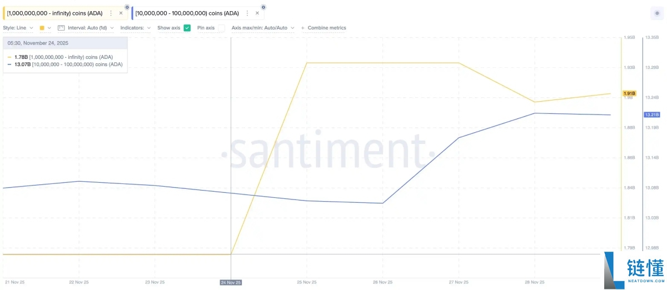
Task: Open three-dot menu for 1,000,000,000 - infinity metric
Action: click(111, 13)
